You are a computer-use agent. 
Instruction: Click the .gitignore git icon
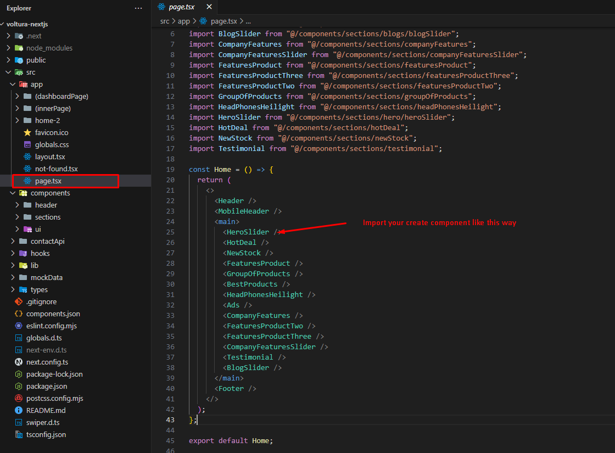(19, 302)
